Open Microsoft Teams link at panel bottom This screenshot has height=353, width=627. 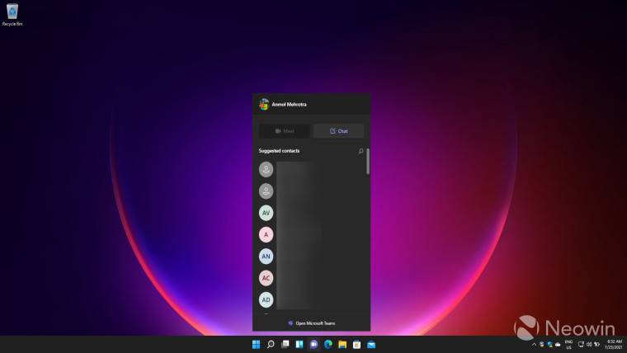(x=311, y=323)
